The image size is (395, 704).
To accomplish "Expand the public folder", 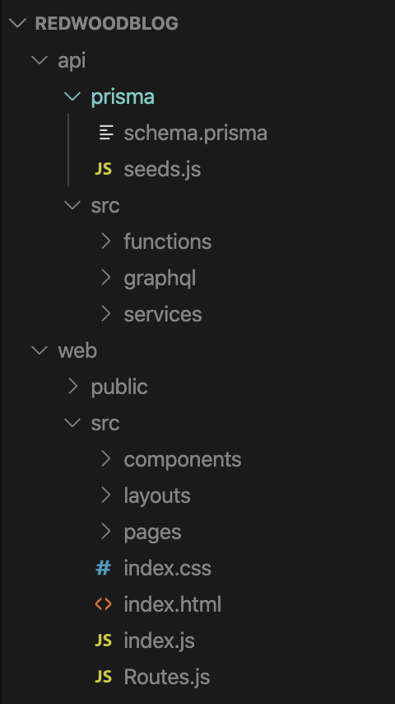I will coord(119,387).
